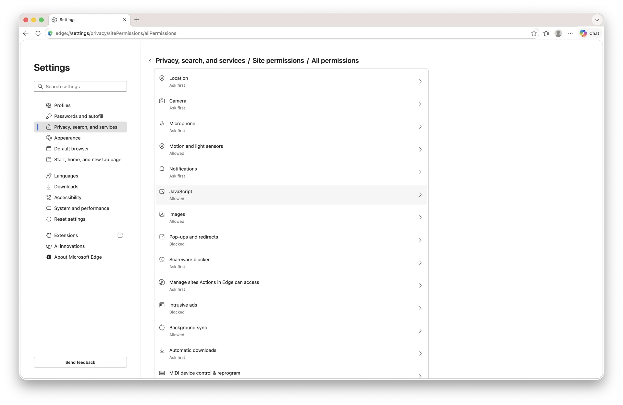623x405 pixels.
Task: Click the Automatic downloads arrow icon
Action: [x=162, y=350]
